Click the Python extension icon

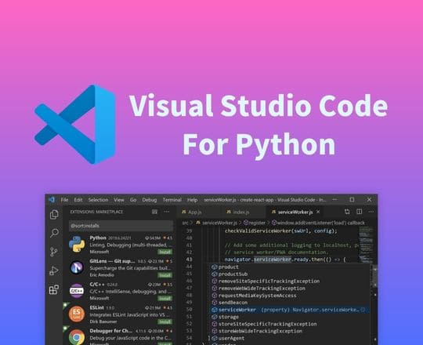(x=77, y=244)
